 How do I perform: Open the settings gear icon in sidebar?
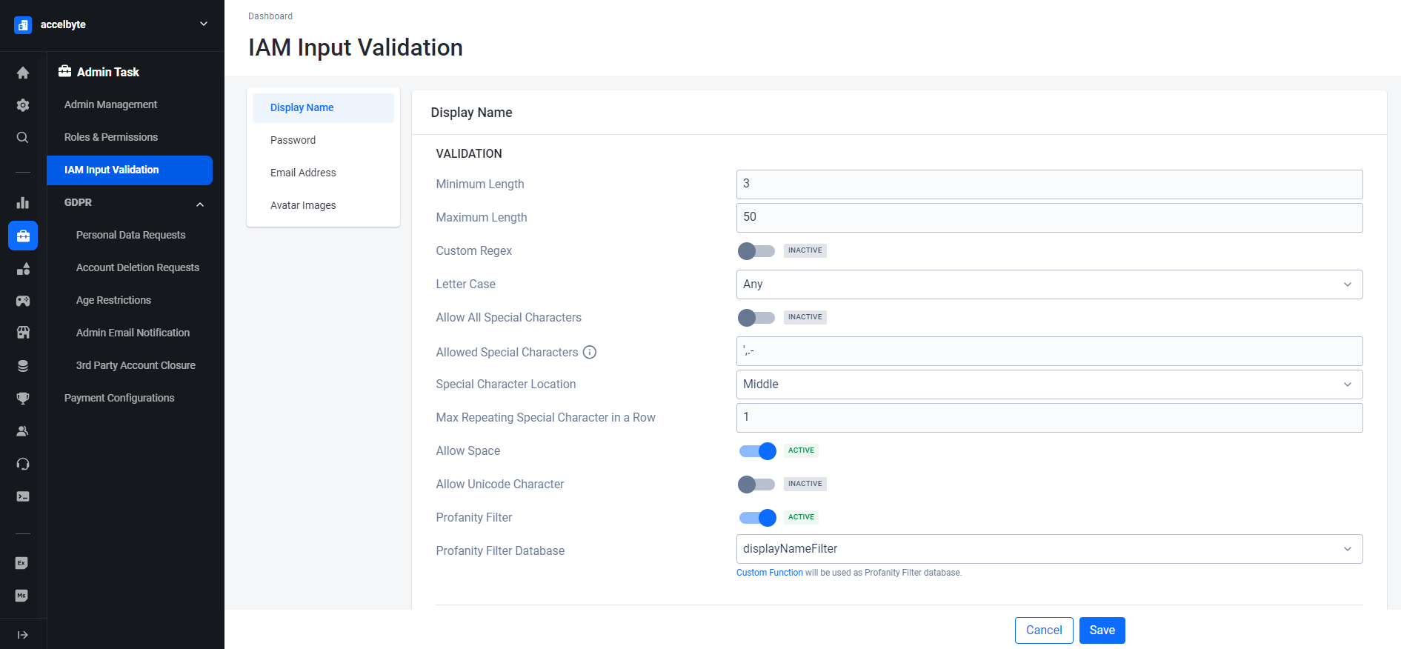tap(23, 105)
